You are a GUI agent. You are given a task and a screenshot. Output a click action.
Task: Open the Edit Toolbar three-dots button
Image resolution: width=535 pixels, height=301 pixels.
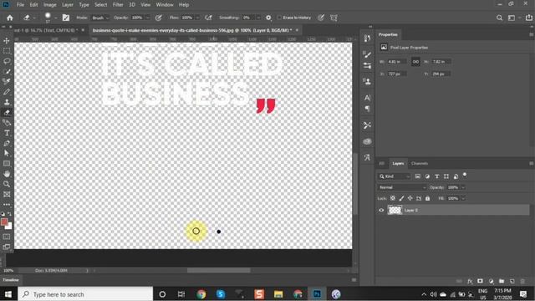pos(7,204)
